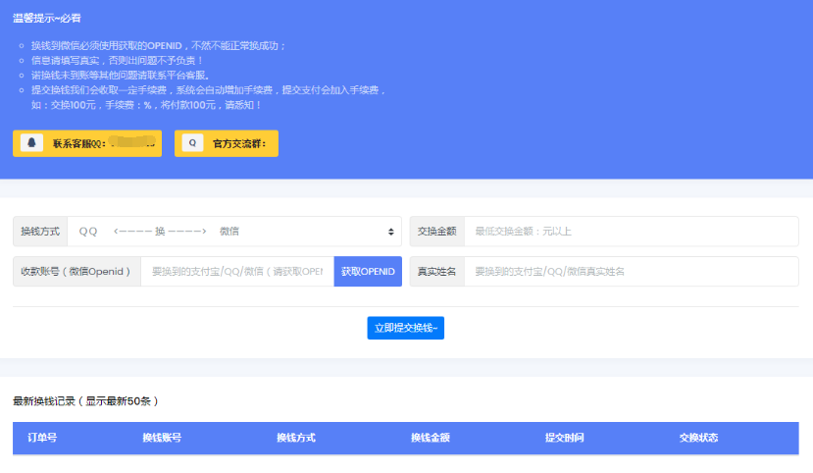Click the 温馨提示~必看 heading
The image size is (813, 473).
click(x=47, y=18)
